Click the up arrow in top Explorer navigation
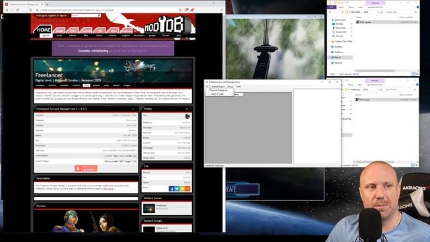430x242 pixels. [342, 12]
